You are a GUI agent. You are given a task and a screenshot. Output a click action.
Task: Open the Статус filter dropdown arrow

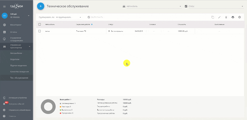point(242,7)
